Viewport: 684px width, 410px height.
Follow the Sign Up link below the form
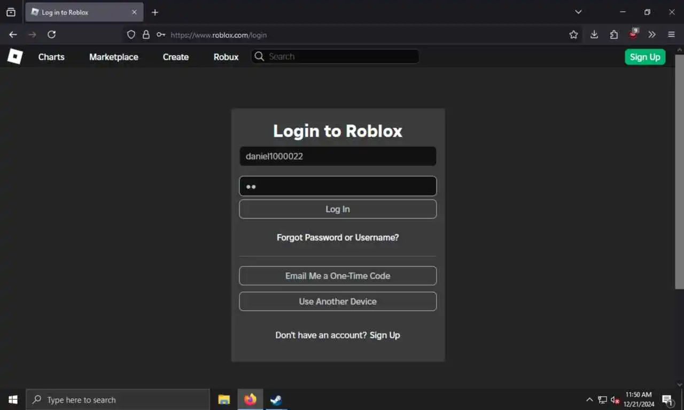(385, 335)
